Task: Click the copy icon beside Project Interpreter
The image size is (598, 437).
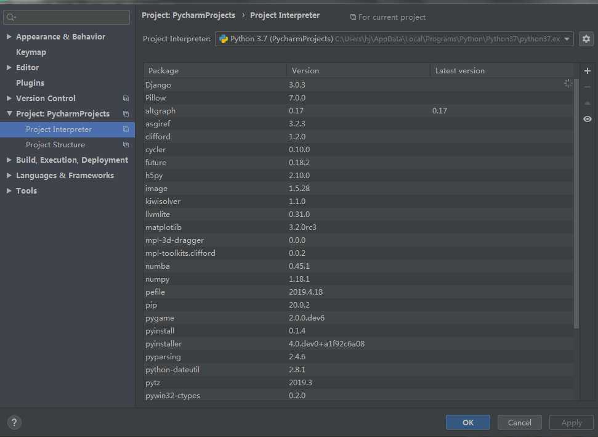Action: coord(126,129)
